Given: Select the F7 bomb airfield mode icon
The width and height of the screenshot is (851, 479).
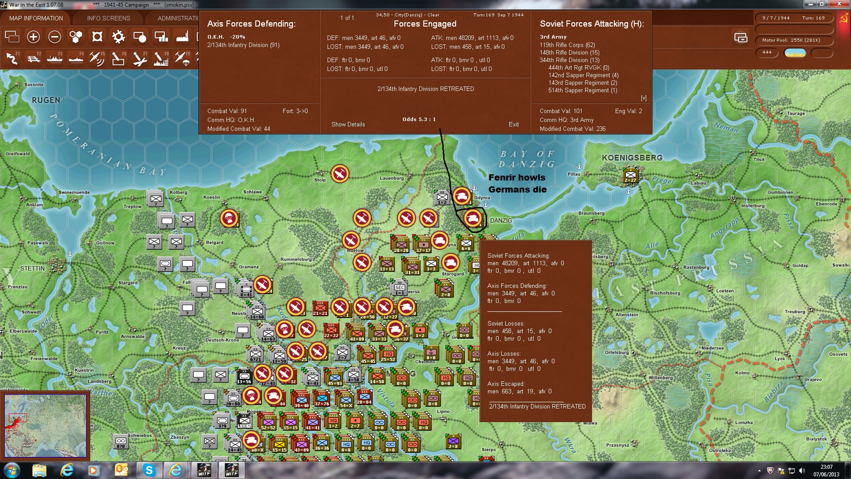Looking at the screenshot, I should pyautogui.click(x=140, y=58).
